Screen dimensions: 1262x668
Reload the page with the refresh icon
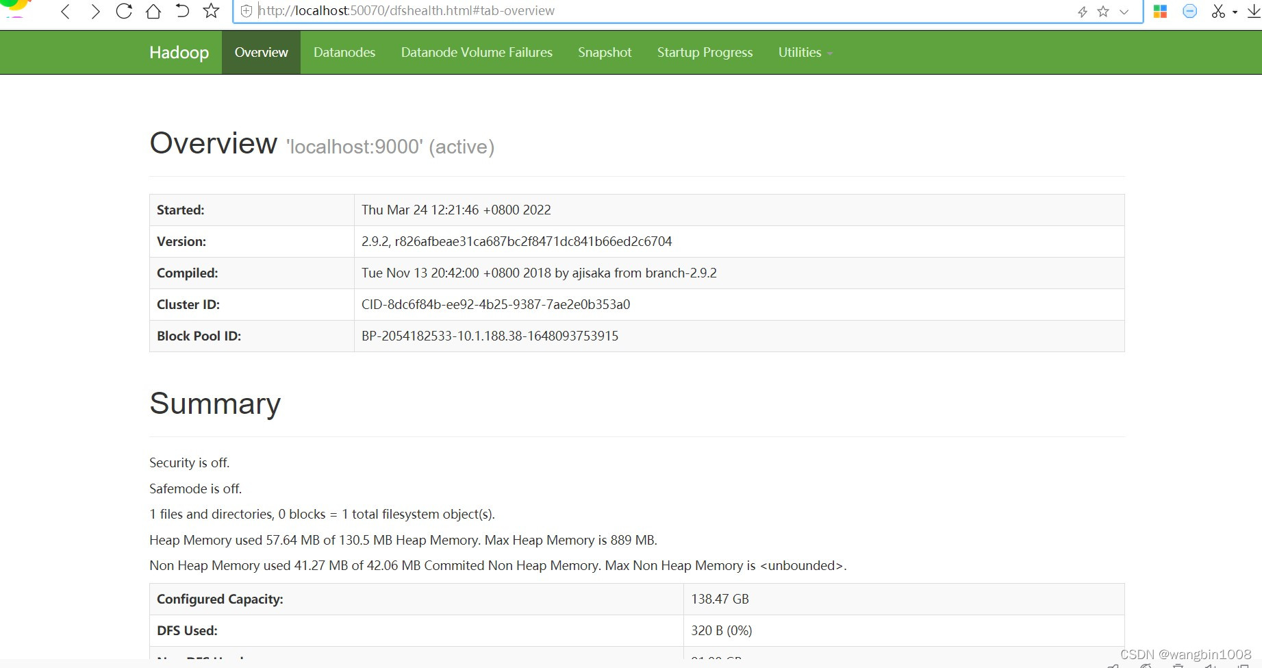[124, 11]
